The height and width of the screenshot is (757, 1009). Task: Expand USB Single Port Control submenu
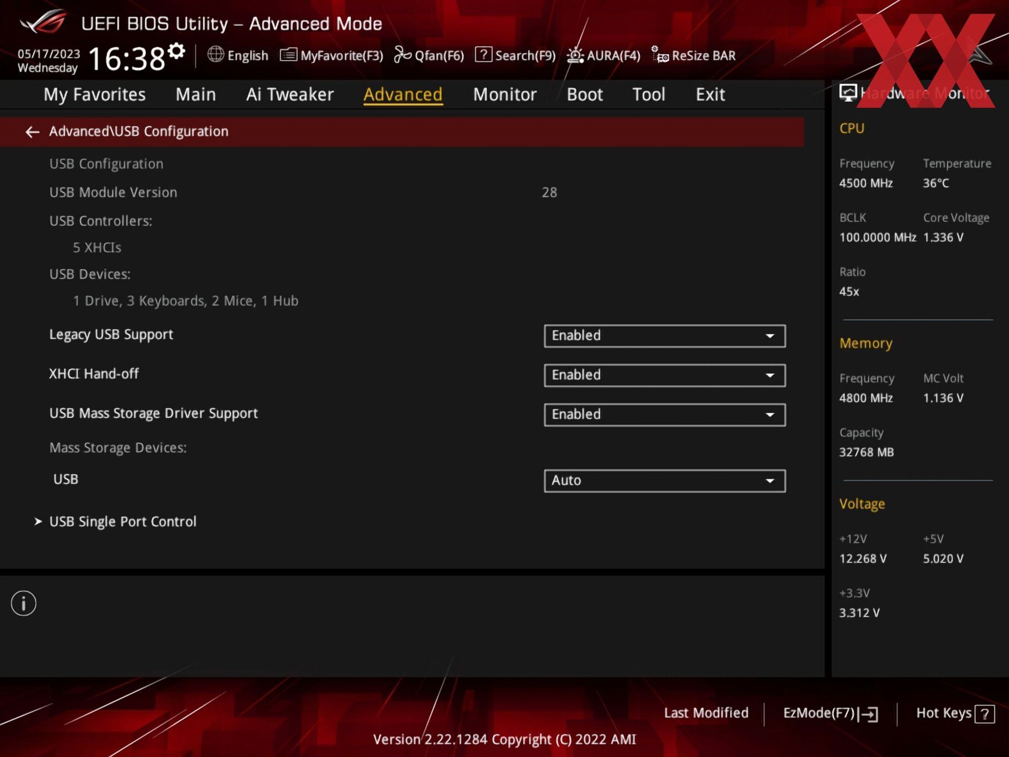coord(122,521)
